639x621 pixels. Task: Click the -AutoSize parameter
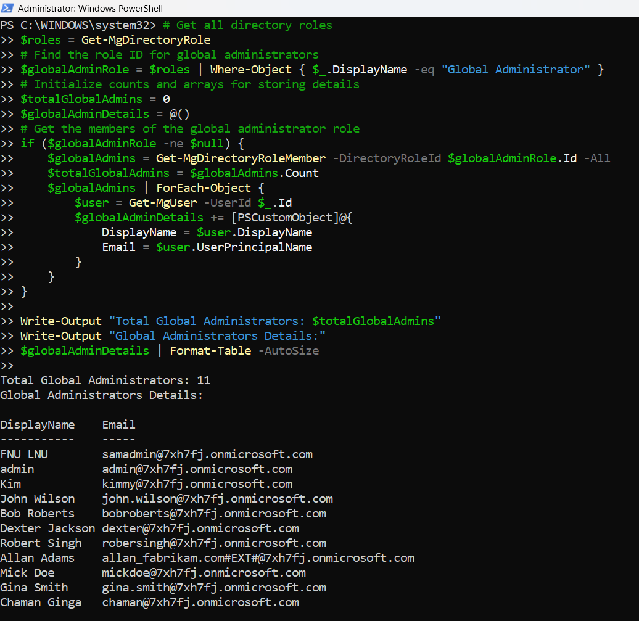[x=288, y=351]
